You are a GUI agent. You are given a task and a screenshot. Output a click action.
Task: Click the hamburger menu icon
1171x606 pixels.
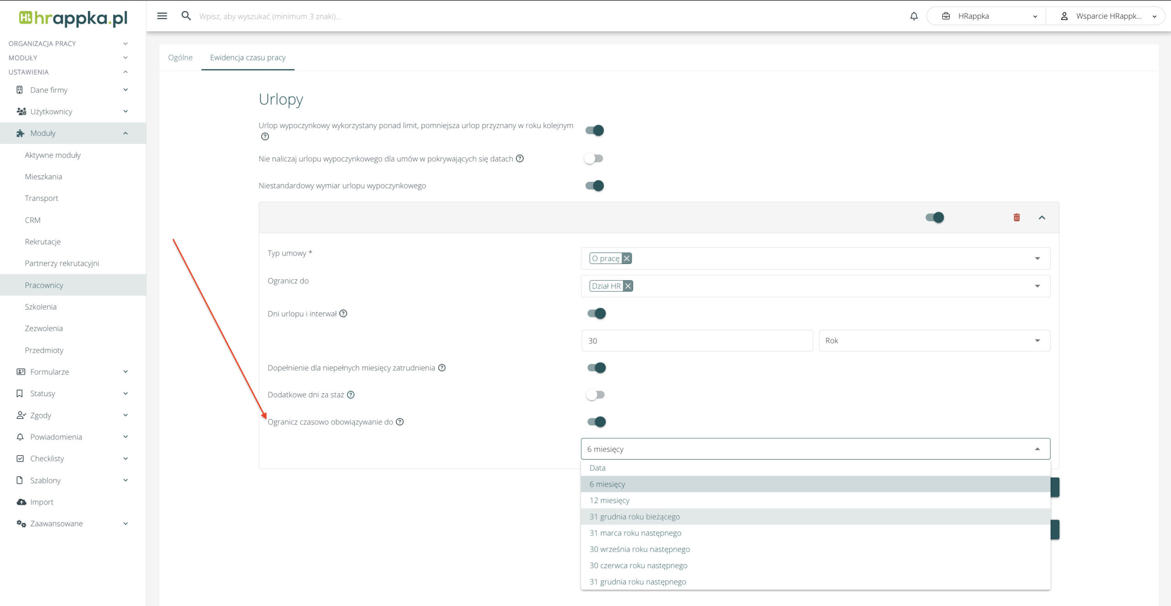162,16
